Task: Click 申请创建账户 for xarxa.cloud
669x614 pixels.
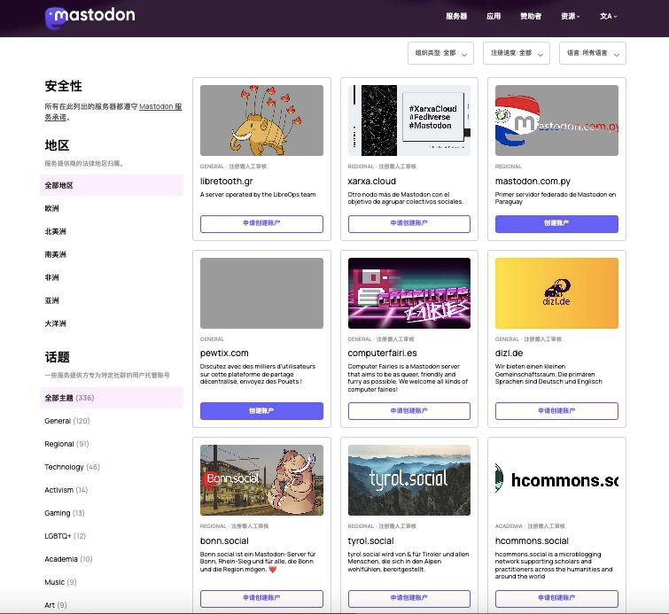Action: click(409, 223)
